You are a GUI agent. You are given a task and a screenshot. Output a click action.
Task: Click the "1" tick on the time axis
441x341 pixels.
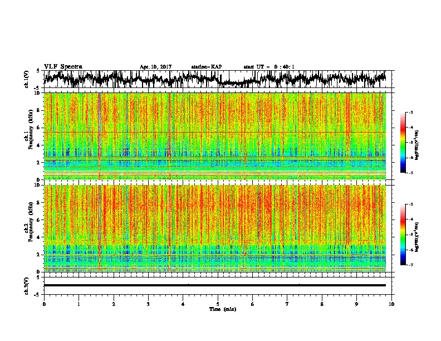(79, 304)
